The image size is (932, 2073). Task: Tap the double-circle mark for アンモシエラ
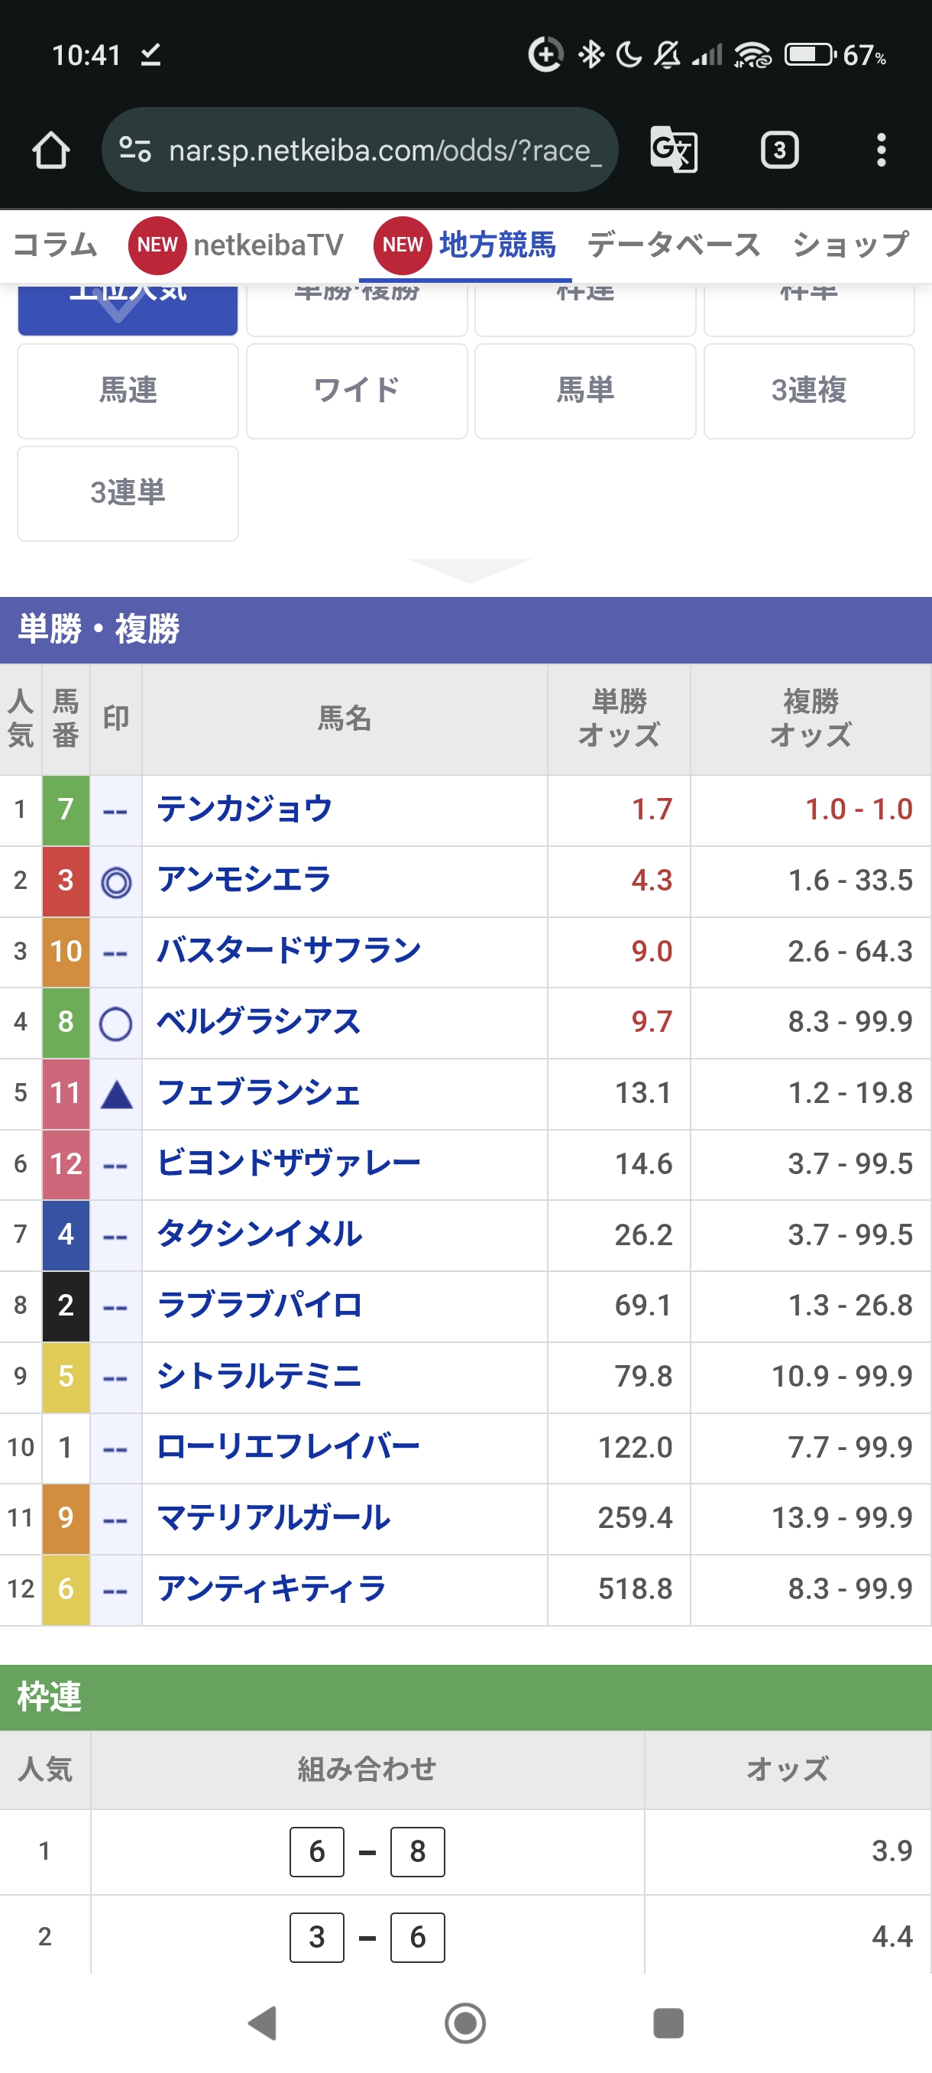pyautogui.click(x=116, y=882)
